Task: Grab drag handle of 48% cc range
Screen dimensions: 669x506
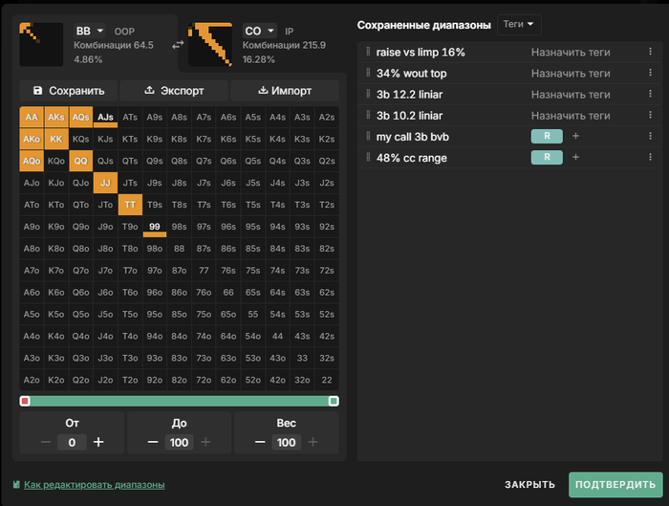Action: [x=368, y=158]
